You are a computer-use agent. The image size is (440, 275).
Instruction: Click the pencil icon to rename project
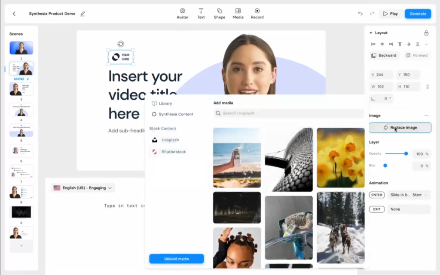(x=82, y=14)
